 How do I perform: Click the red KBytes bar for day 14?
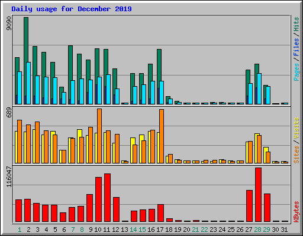coord(134,216)
